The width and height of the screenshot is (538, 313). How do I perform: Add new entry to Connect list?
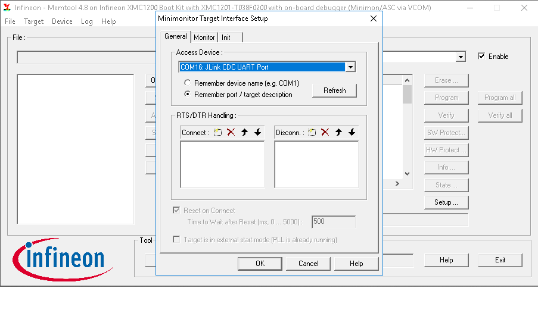218,132
